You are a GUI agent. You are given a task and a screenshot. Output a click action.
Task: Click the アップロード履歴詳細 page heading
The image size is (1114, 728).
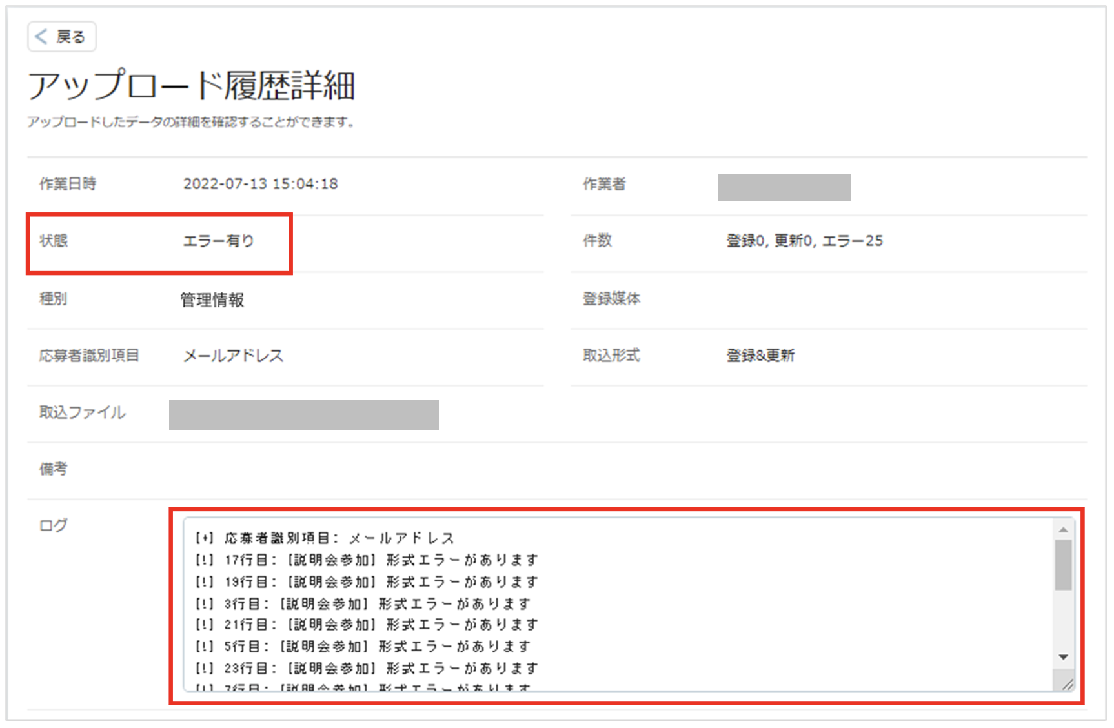[x=192, y=86]
